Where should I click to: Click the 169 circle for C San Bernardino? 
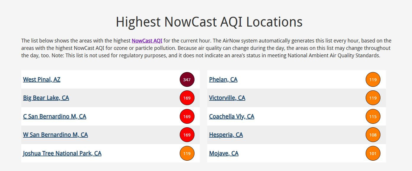[187, 116]
